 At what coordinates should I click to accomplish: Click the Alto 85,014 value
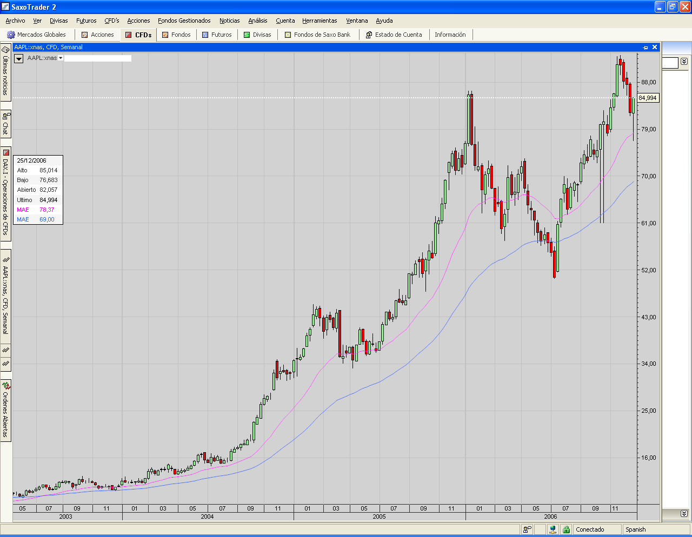[x=48, y=170]
